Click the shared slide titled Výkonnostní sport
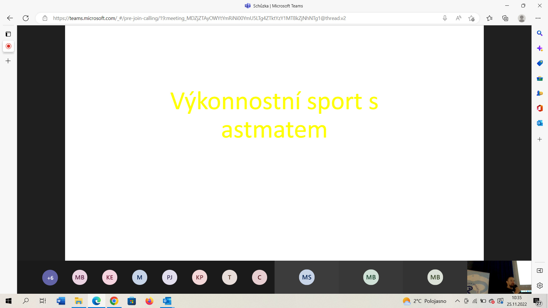This screenshot has height=308, width=548. coord(274,143)
